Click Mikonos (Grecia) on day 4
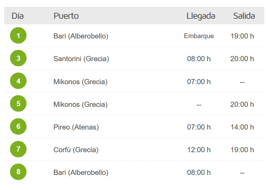This screenshot has width=268, height=190. coord(80,82)
